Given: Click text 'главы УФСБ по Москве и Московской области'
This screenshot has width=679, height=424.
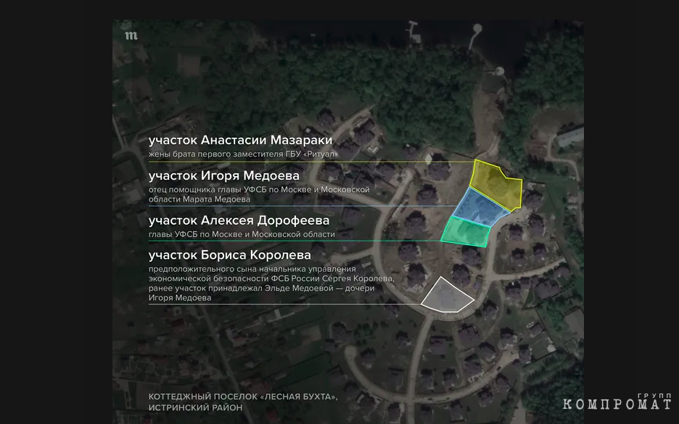Looking at the screenshot, I should tap(242, 235).
